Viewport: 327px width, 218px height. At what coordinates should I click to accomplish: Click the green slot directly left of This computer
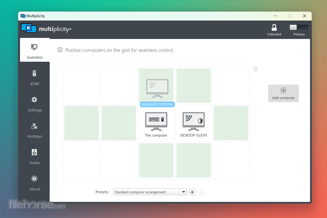pyautogui.click(x=119, y=123)
